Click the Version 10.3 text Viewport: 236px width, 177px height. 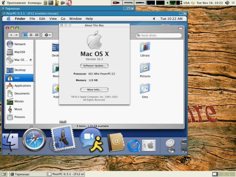coord(94,59)
